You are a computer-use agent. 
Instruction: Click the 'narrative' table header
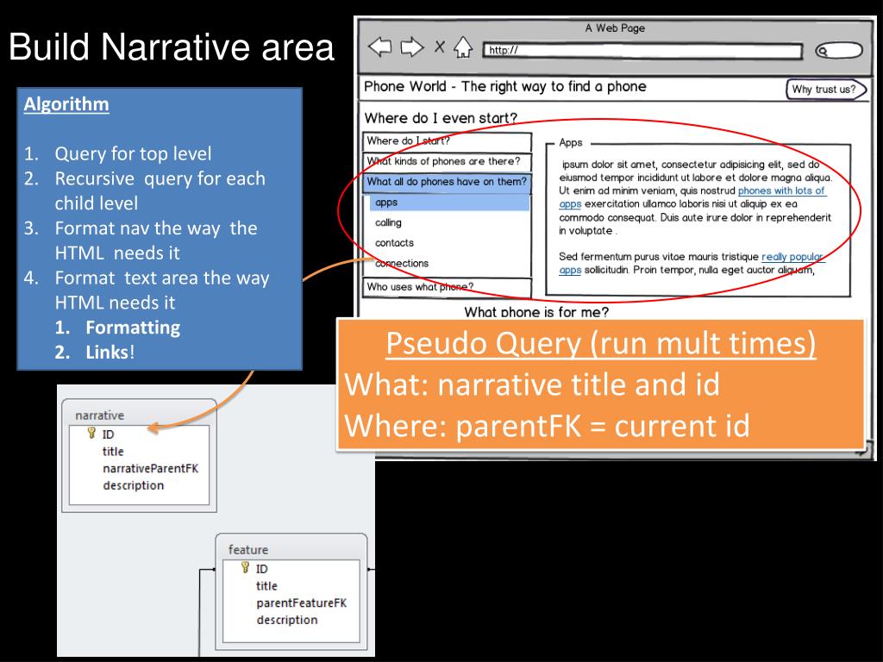coord(100,415)
